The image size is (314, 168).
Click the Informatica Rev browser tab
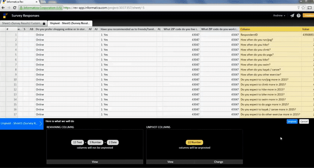[x=19, y=2]
